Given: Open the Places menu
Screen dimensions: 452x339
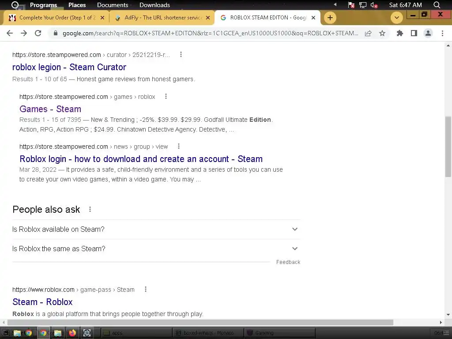Looking at the screenshot, I should [x=77, y=5].
